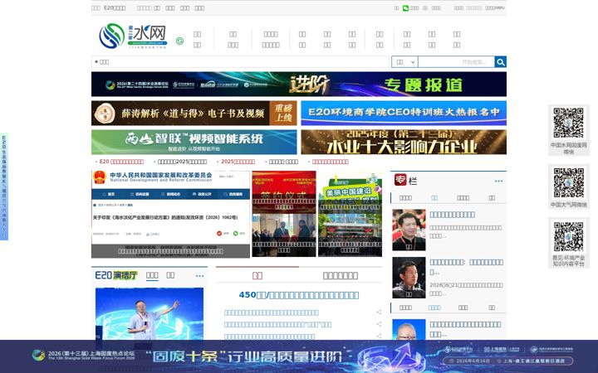Click the vertical E20 side tab on left edge
Viewport: 598px width, 373px height.
4,186
